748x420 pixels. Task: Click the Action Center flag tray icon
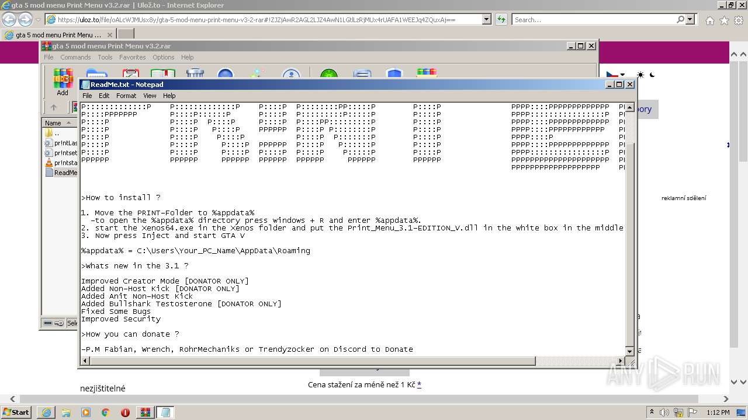click(x=693, y=412)
